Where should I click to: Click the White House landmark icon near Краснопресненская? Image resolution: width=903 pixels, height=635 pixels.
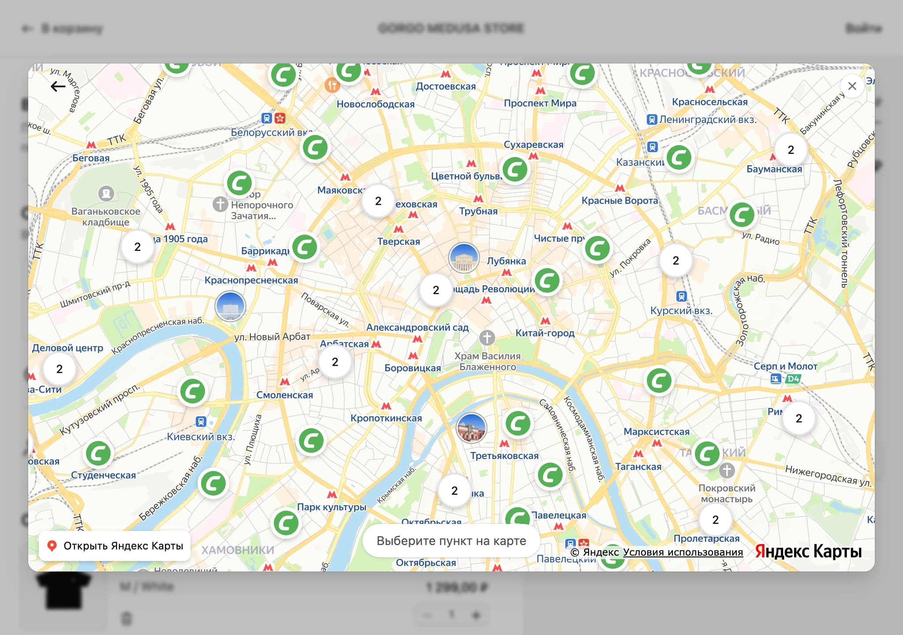coord(230,306)
